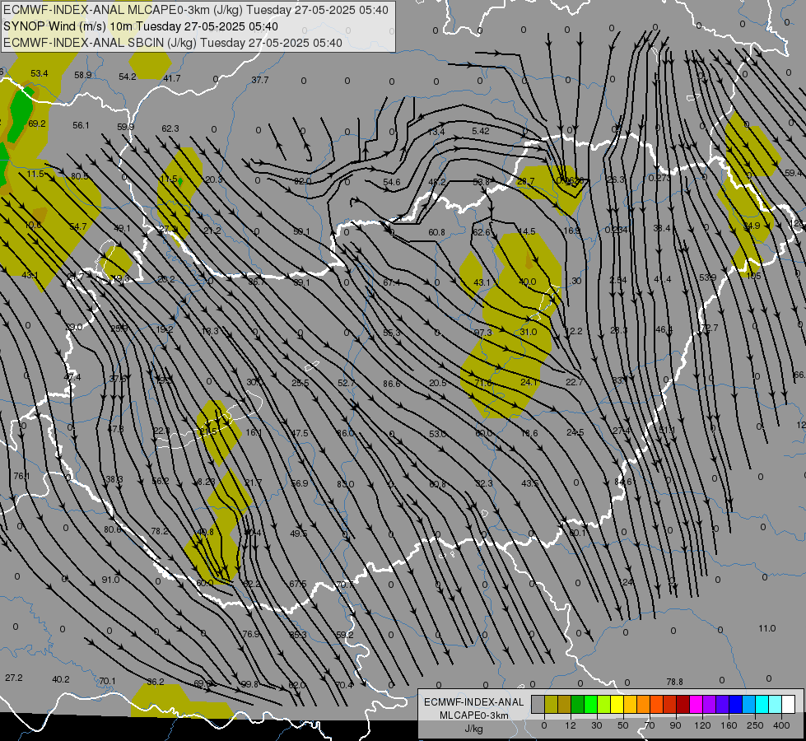Click the map value 40.2
806x741 pixels.
coord(61,679)
